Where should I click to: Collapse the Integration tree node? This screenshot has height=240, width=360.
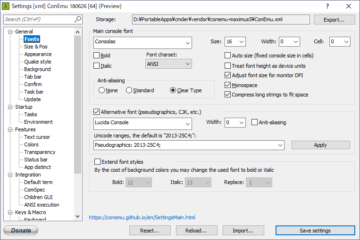[x=10, y=175]
